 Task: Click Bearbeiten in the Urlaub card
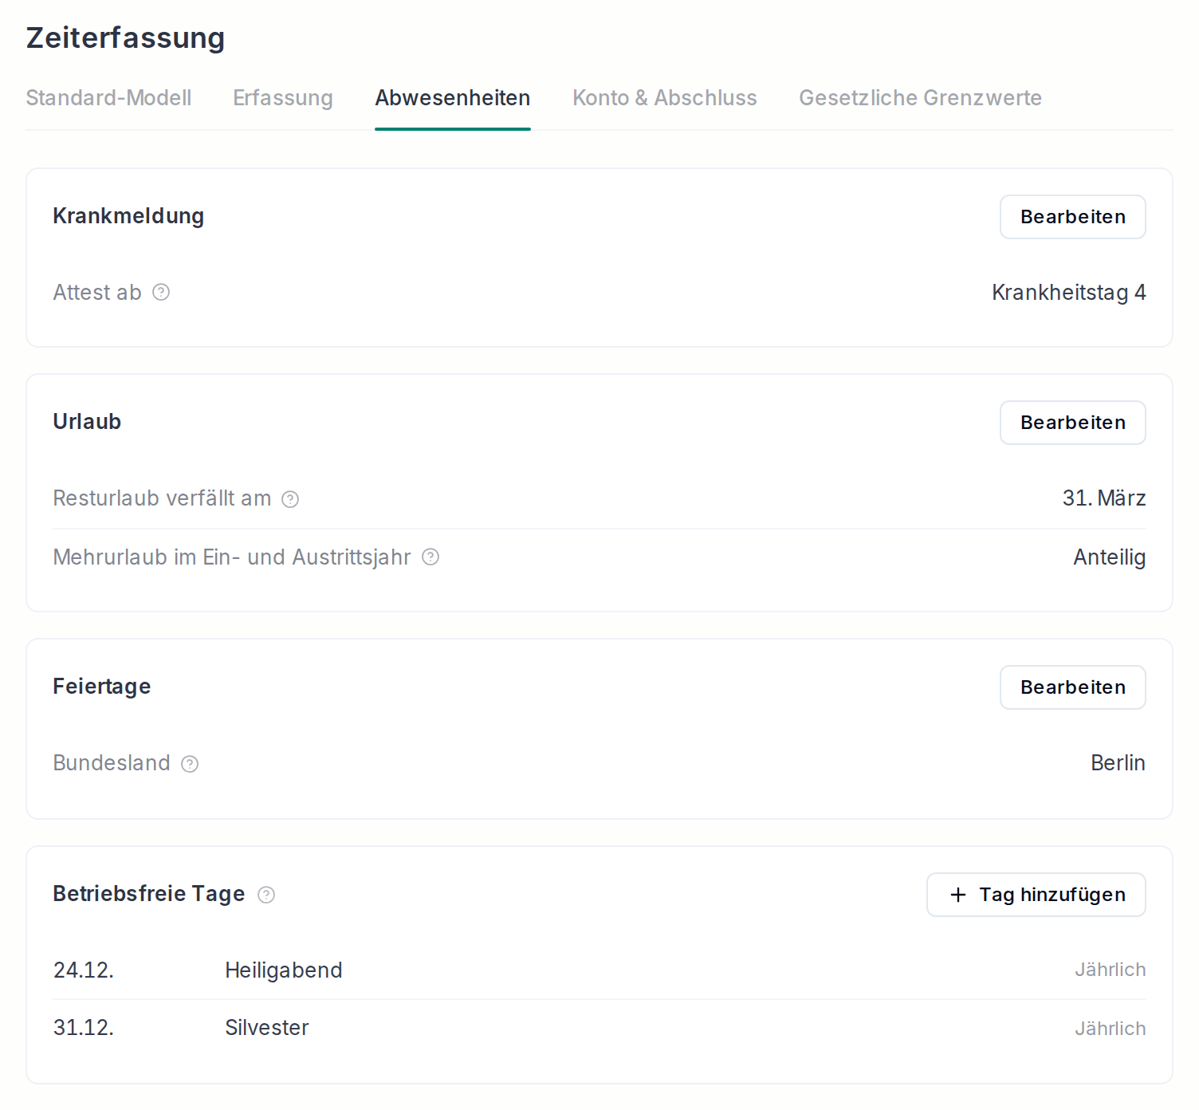point(1073,423)
